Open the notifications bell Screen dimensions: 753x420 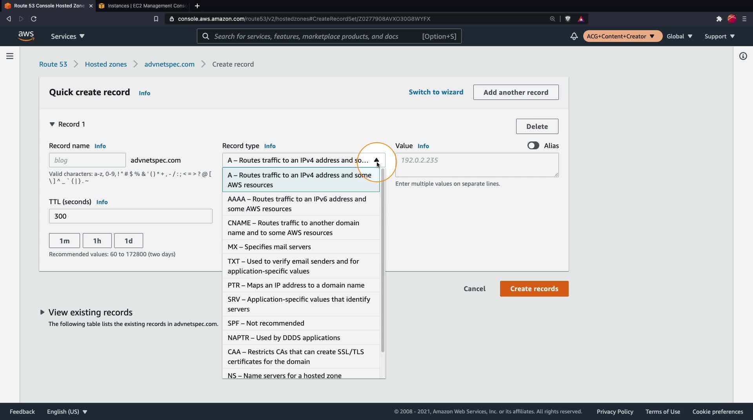[x=574, y=36]
